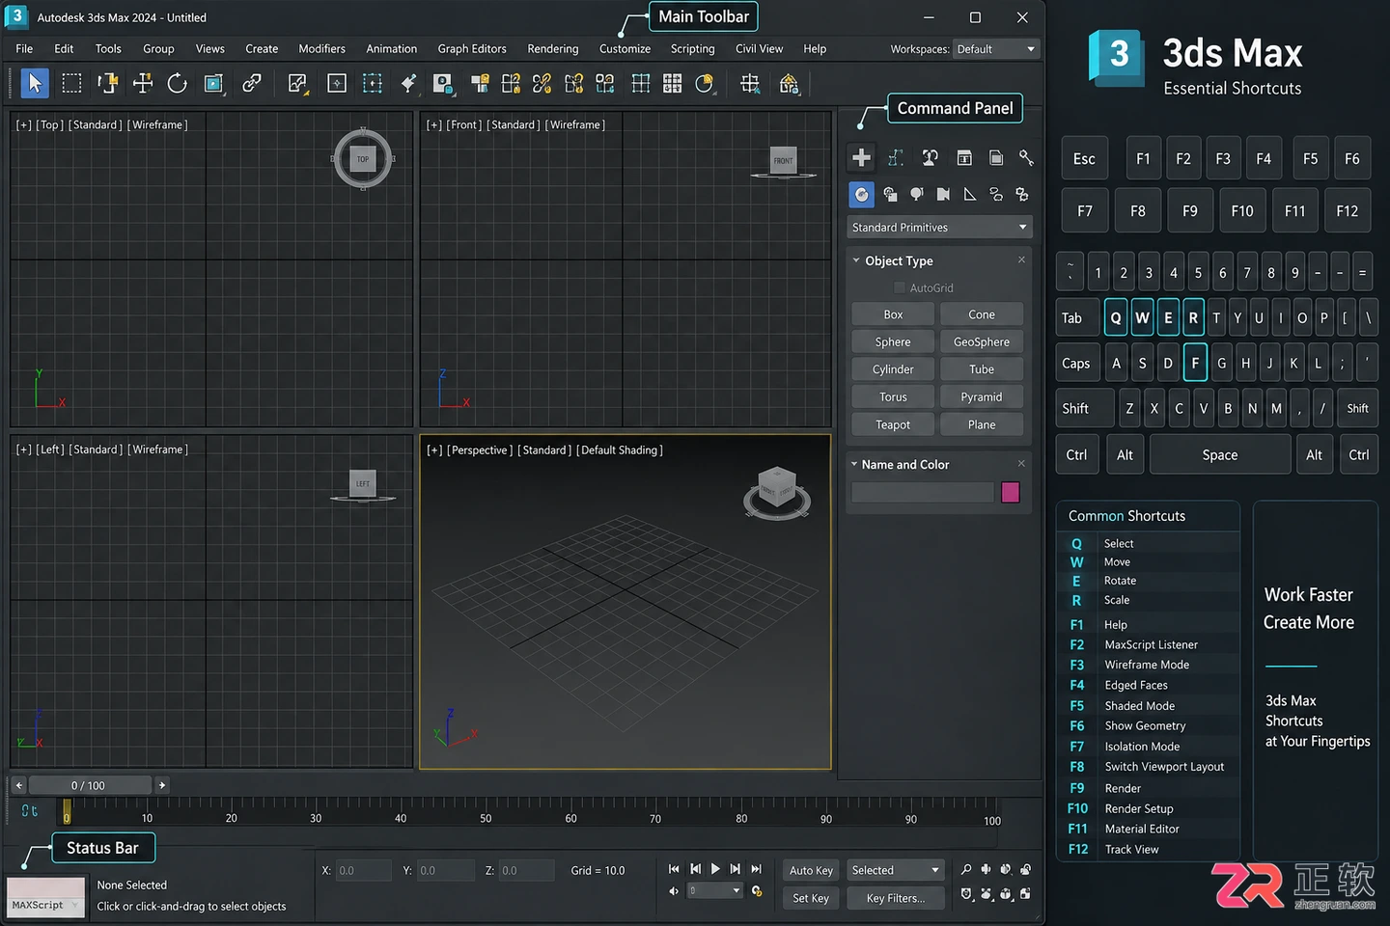
Task: Open the Hierarchy tab in Command Panel
Action: tap(930, 157)
